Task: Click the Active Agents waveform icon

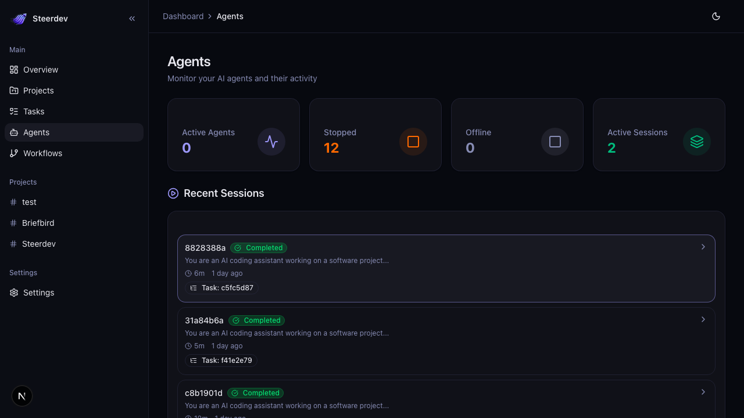Action: point(271,141)
